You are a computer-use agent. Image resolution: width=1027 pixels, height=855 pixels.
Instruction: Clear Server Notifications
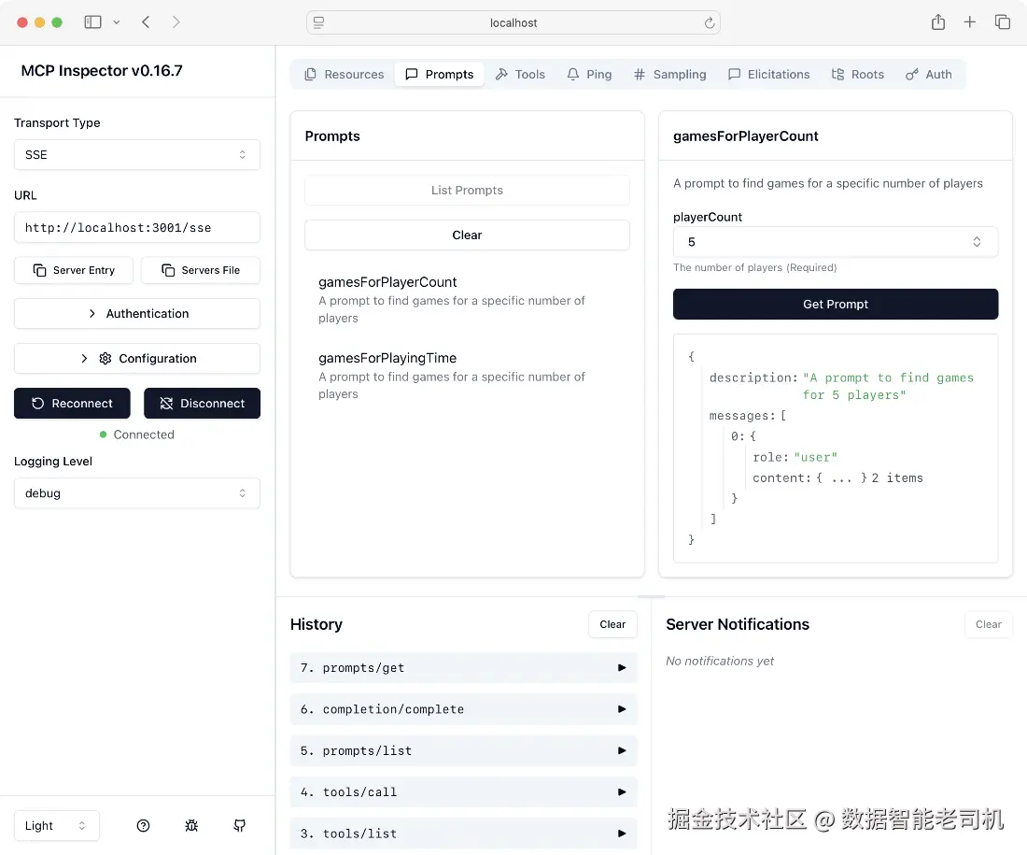(x=989, y=624)
